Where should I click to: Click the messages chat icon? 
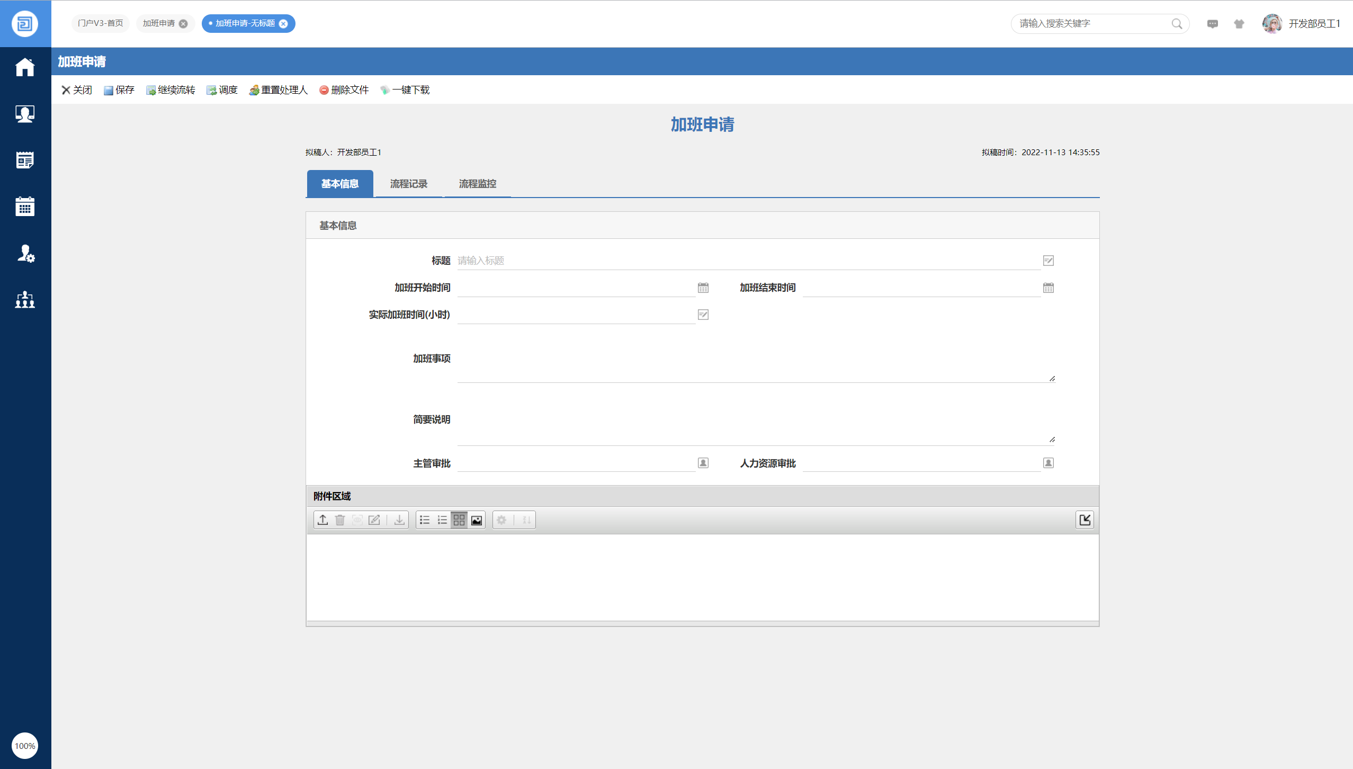[1212, 24]
